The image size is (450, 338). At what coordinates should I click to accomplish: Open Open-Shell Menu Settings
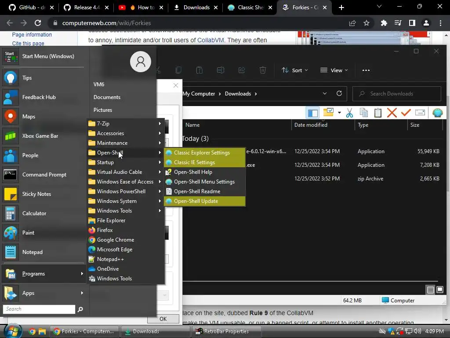point(205,182)
